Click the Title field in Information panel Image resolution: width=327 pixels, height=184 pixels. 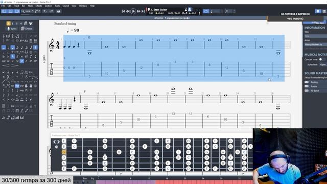tap(316, 36)
